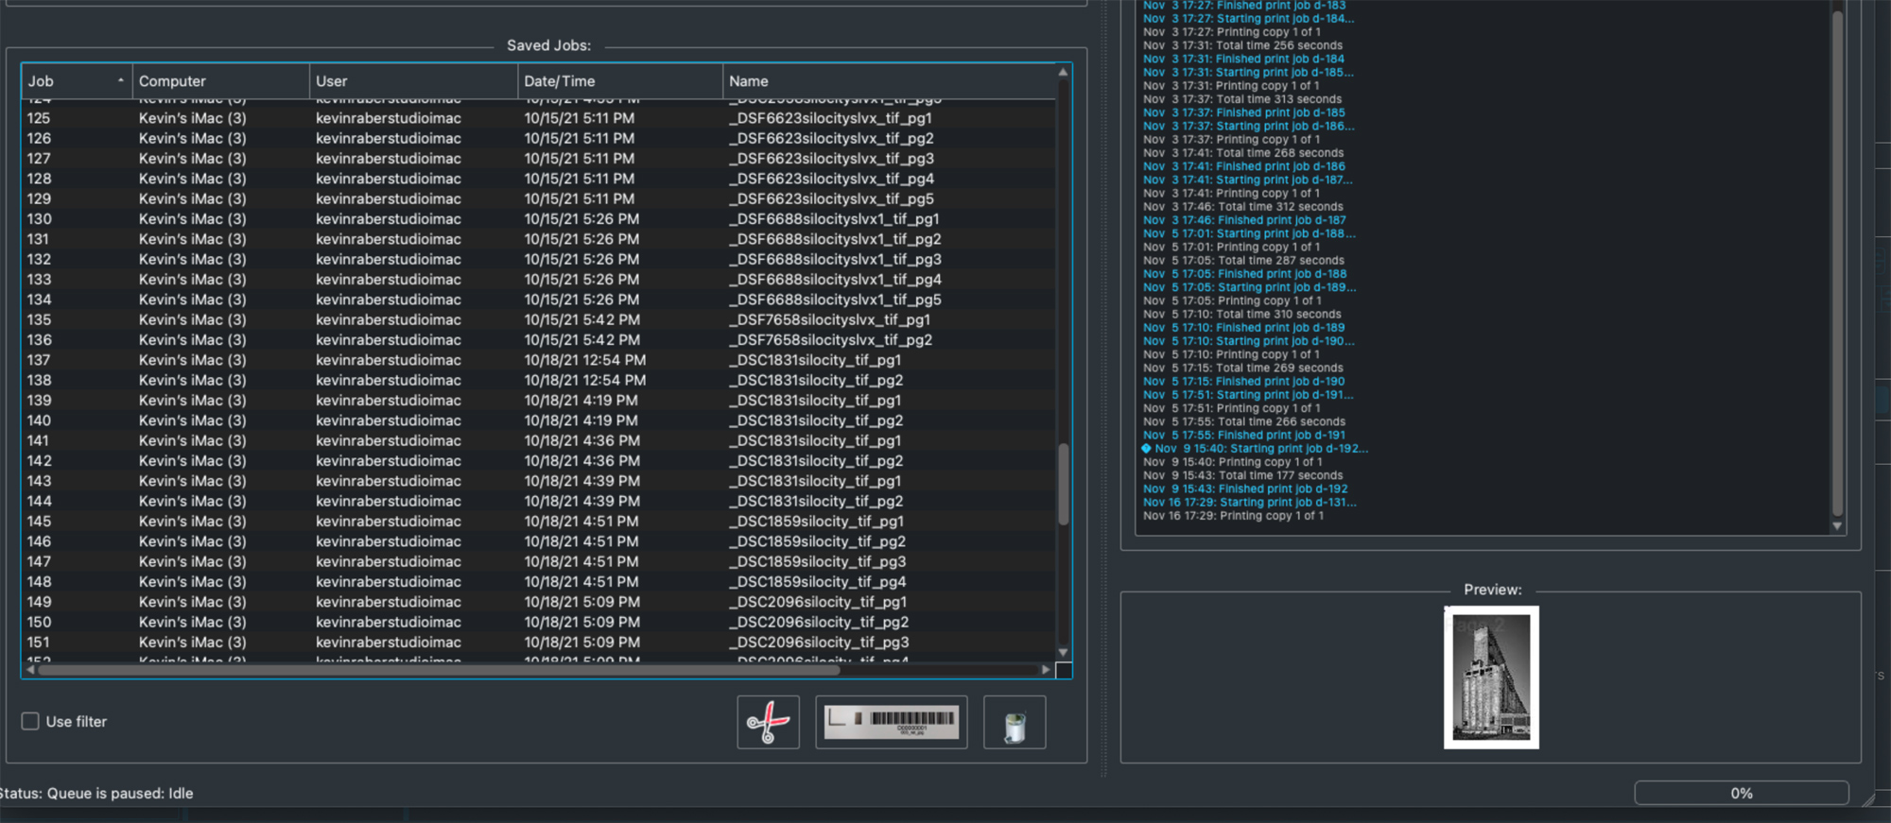The height and width of the screenshot is (823, 1891).
Task: Click the 0% progress bar
Action: coord(1741,794)
